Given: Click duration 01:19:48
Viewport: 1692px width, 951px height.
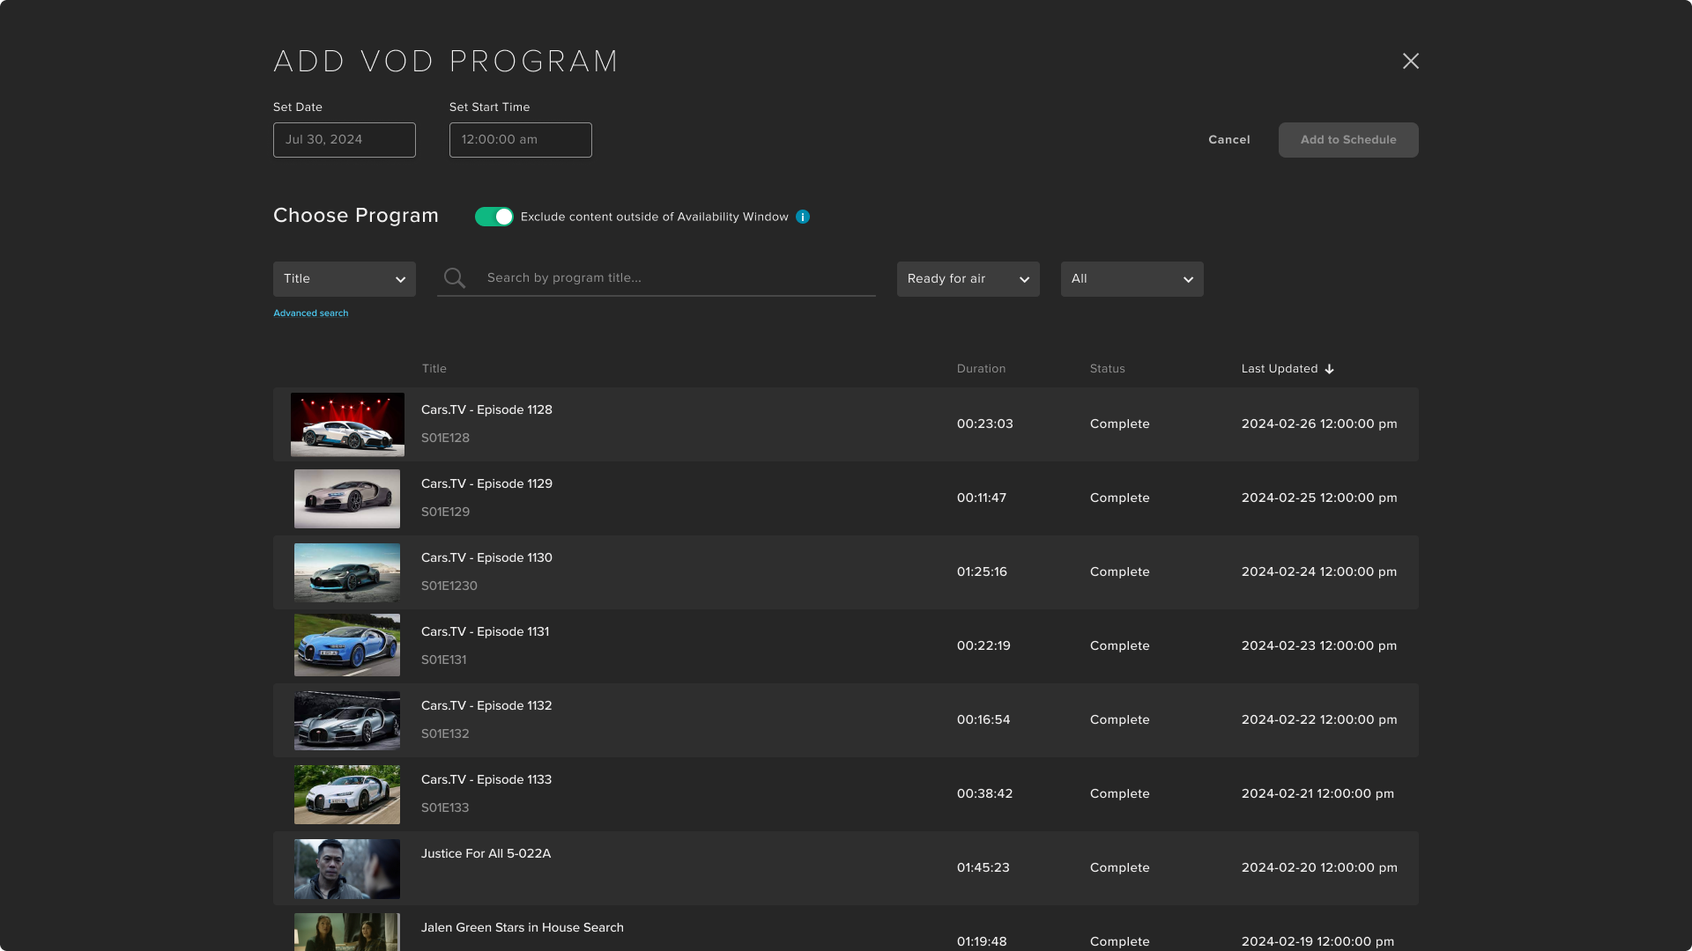Looking at the screenshot, I should pyautogui.click(x=982, y=942).
